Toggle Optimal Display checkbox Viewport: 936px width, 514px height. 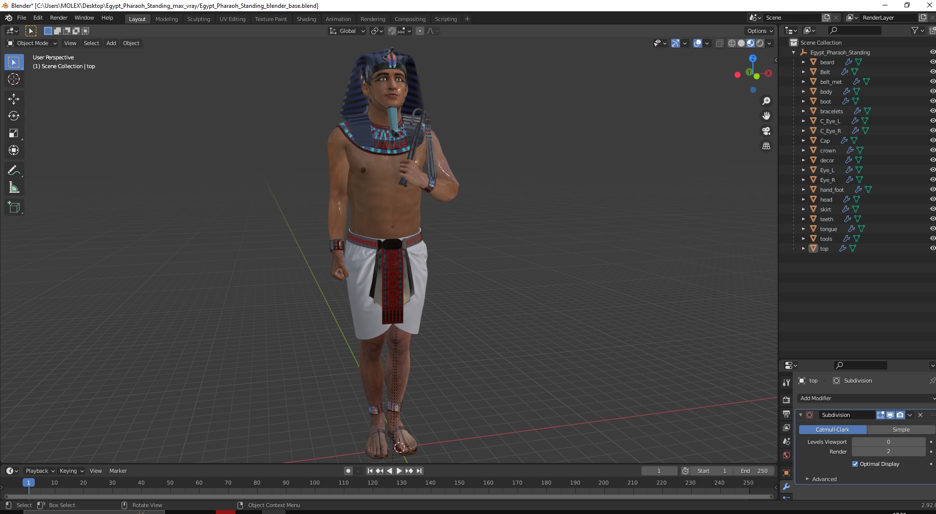point(855,464)
